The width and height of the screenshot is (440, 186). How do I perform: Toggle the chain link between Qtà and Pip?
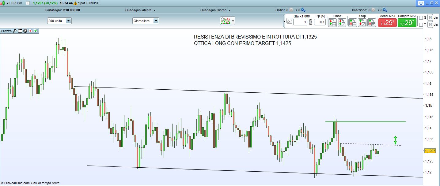coord(310,22)
